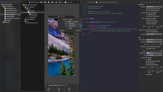Open the Keyboard dismiss mode dropdown
This screenshot has width=163, height=92.
(154, 34)
